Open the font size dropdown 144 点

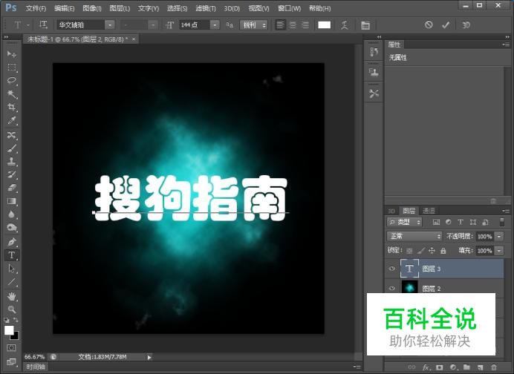coord(215,25)
